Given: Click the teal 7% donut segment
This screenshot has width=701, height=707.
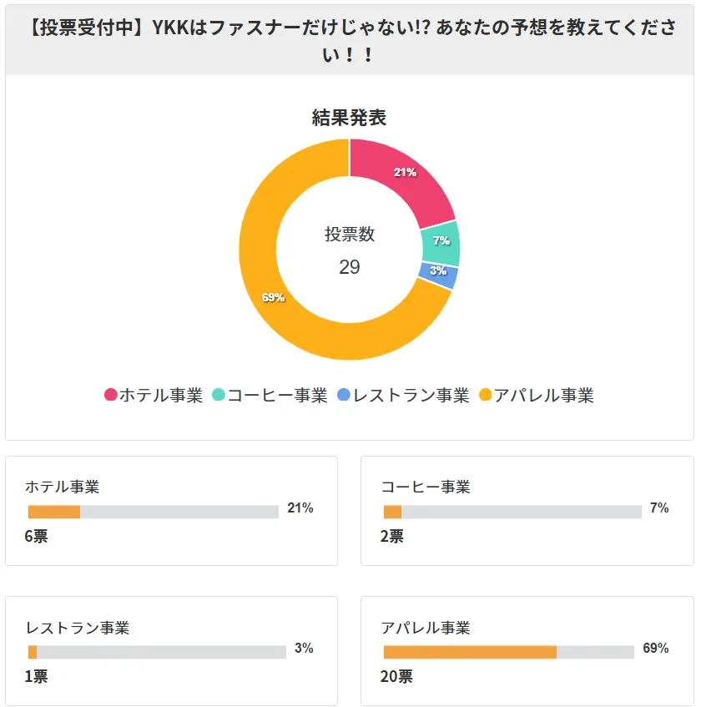Looking at the screenshot, I should (441, 242).
